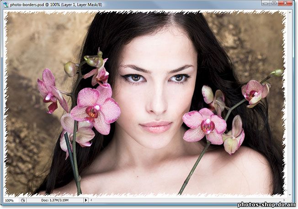The image size is (298, 209).
Task: Click the orchid bud at top right
Action: [277, 72]
